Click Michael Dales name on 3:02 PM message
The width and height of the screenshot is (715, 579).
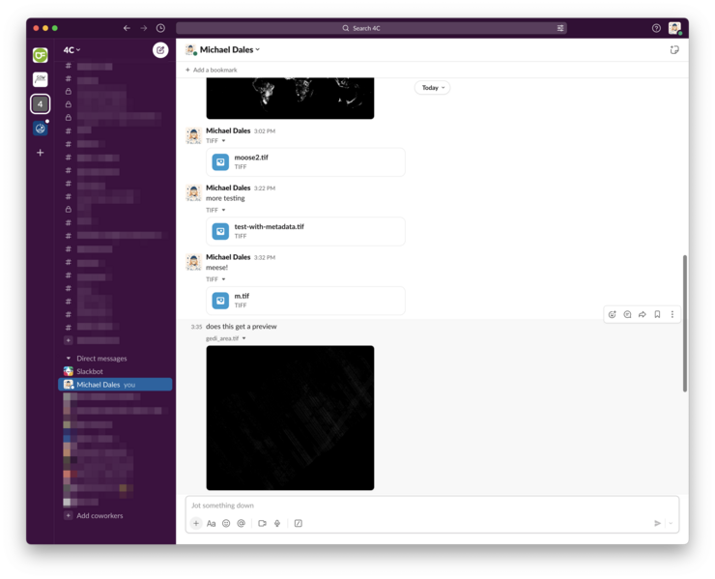(x=228, y=130)
